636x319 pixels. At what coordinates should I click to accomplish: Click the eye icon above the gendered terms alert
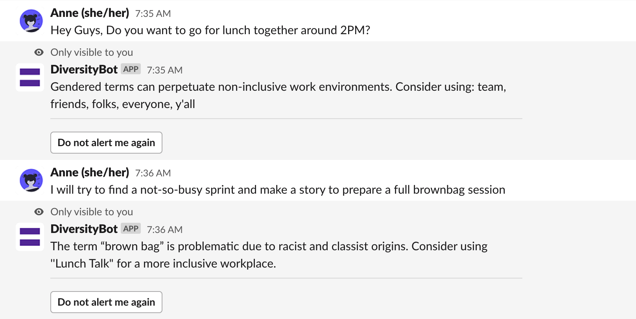tap(39, 52)
